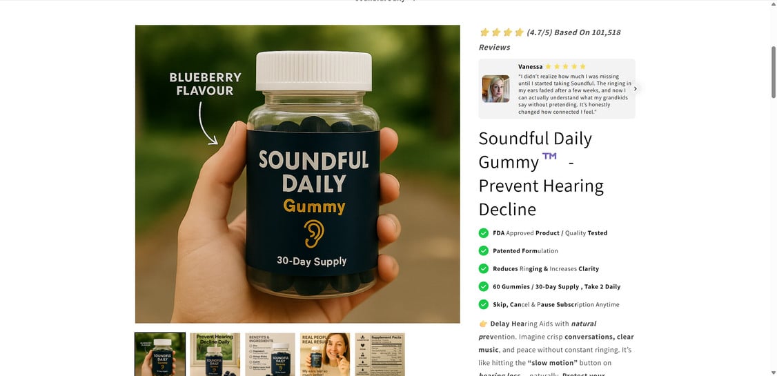Click the purple TM trademark symbol

tap(549, 156)
